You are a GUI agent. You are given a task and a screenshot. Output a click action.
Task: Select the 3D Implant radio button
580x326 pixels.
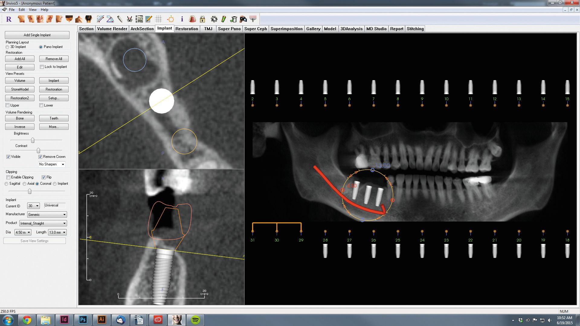pyautogui.click(x=7, y=47)
